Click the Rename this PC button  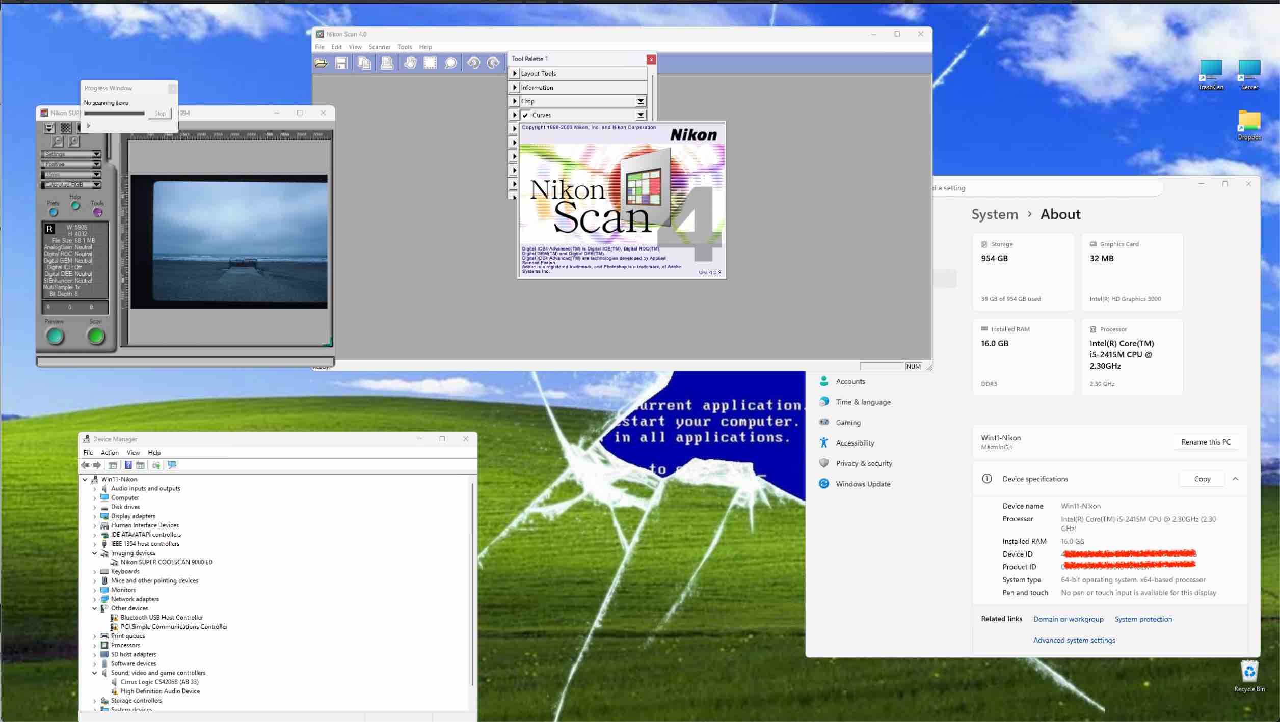point(1206,442)
